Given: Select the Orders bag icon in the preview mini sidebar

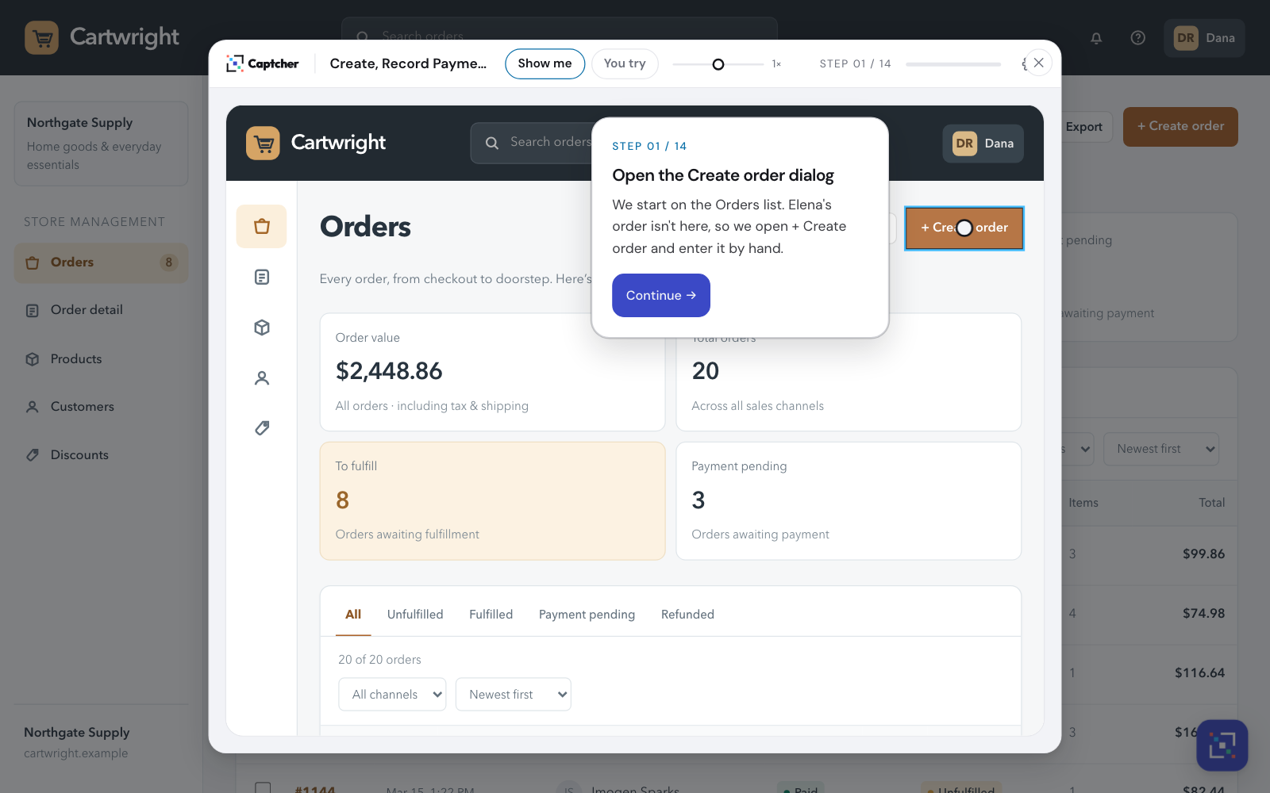Looking at the screenshot, I should [x=262, y=227].
